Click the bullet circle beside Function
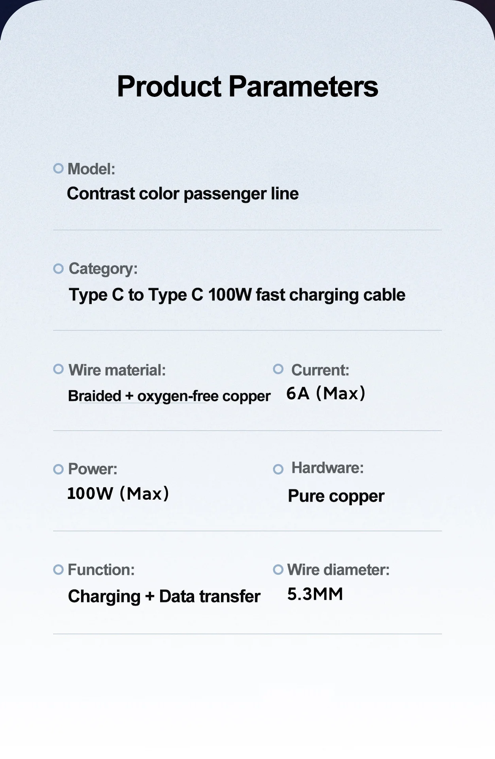The width and height of the screenshot is (495, 759). point(59,570)
